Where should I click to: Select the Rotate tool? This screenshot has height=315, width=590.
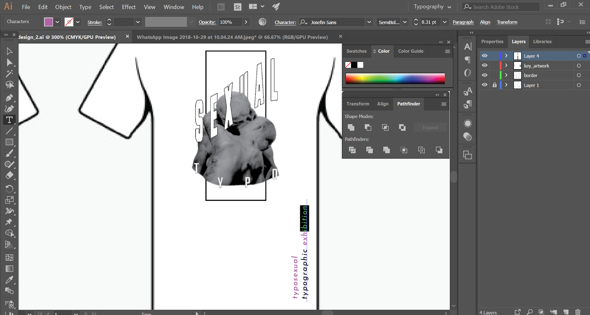point(9,189)
